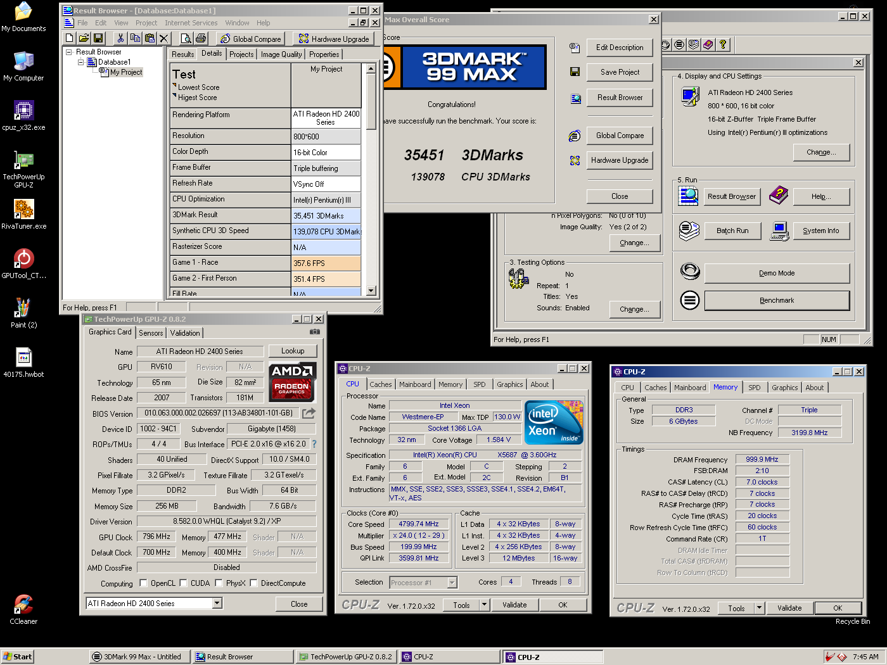887x665 pixels.
Task: Click the Start button on taskbar
Action: [17, 657]
